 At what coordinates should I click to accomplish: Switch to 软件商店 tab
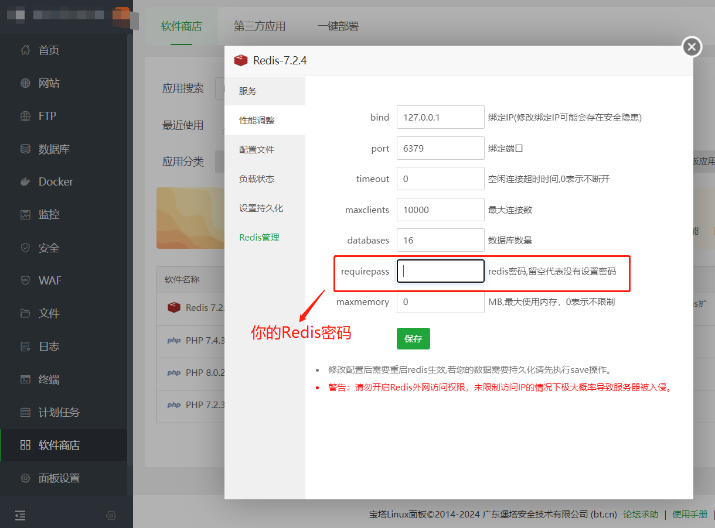coord(182,26)
